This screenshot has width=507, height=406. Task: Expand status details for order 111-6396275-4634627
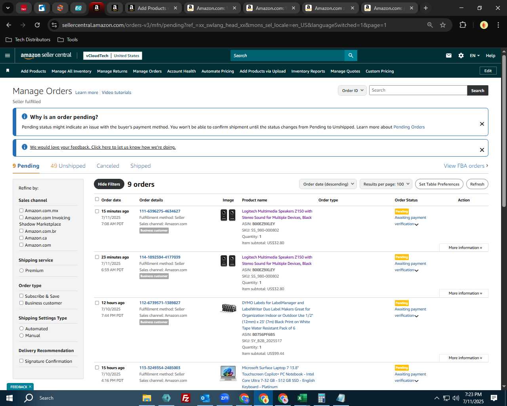click(416, 224)
